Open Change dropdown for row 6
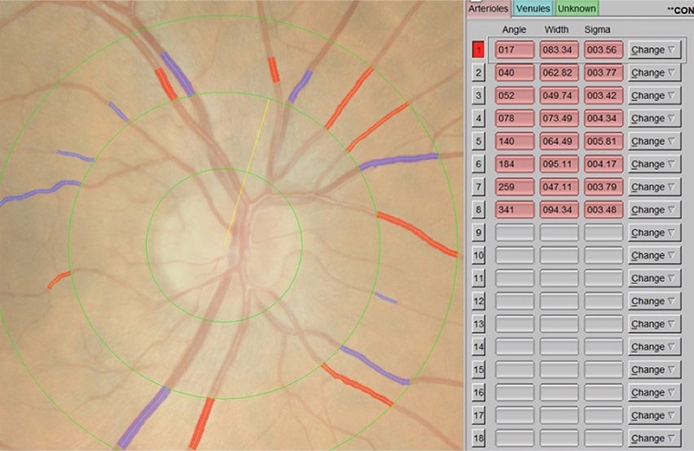Viewport: 694px width, 451px height. tap(655, 164)
